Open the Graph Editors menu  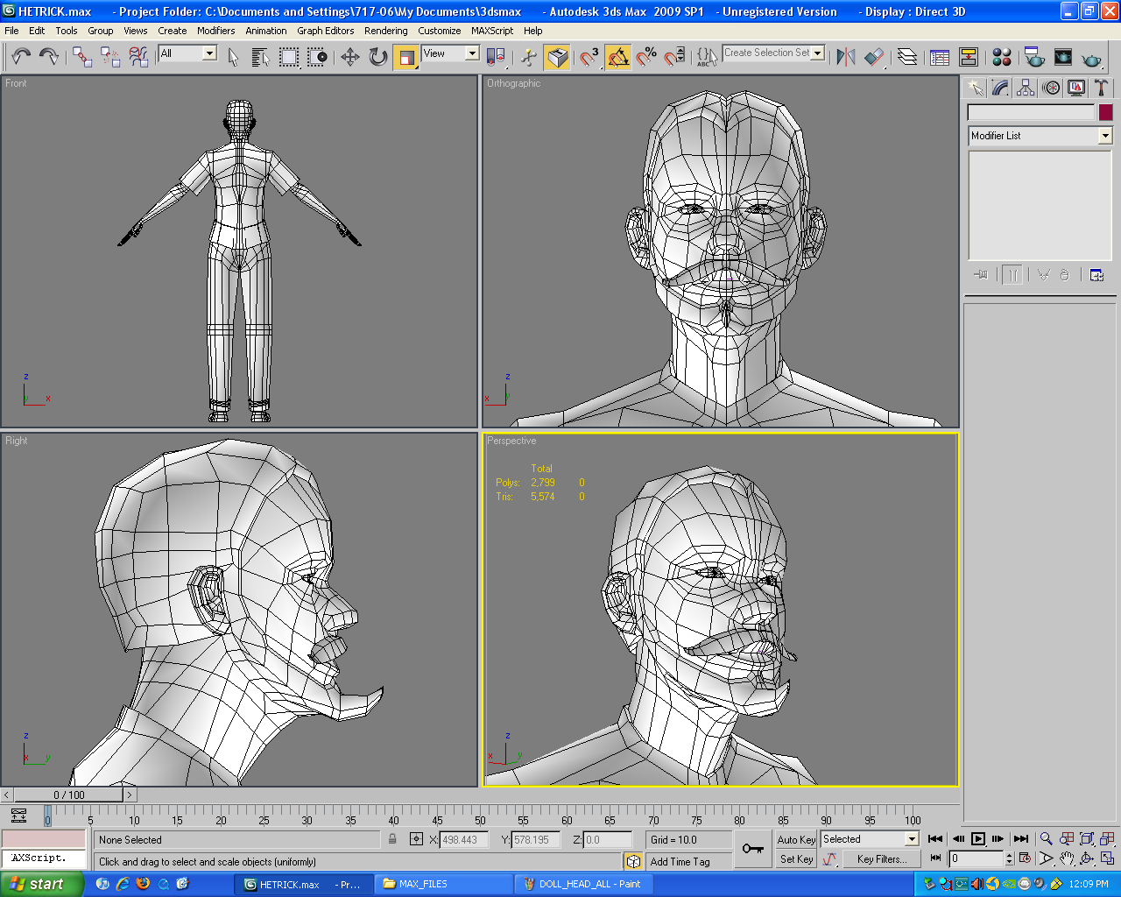tap(326, 31)
